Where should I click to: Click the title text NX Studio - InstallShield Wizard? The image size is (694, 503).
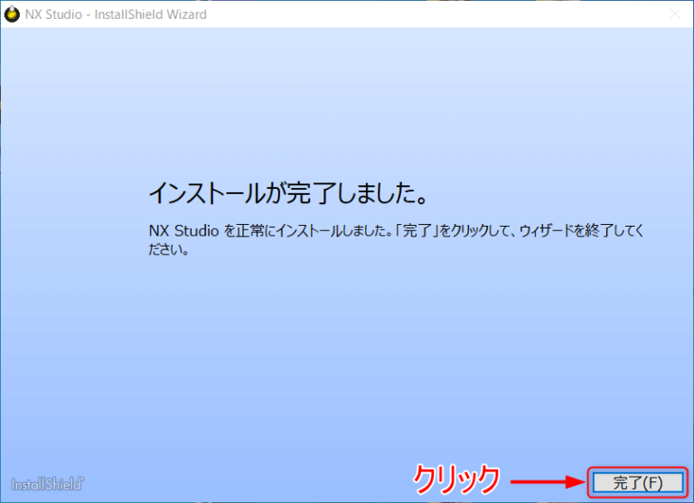[x=116, y=14]
